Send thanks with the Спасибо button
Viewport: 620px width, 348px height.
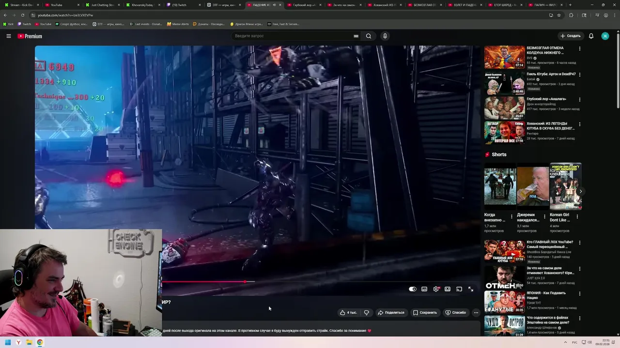click(x=456, y=312)
